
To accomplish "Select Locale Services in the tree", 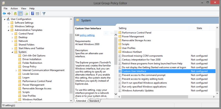I will pyautogui.click(x=30, y=74).
